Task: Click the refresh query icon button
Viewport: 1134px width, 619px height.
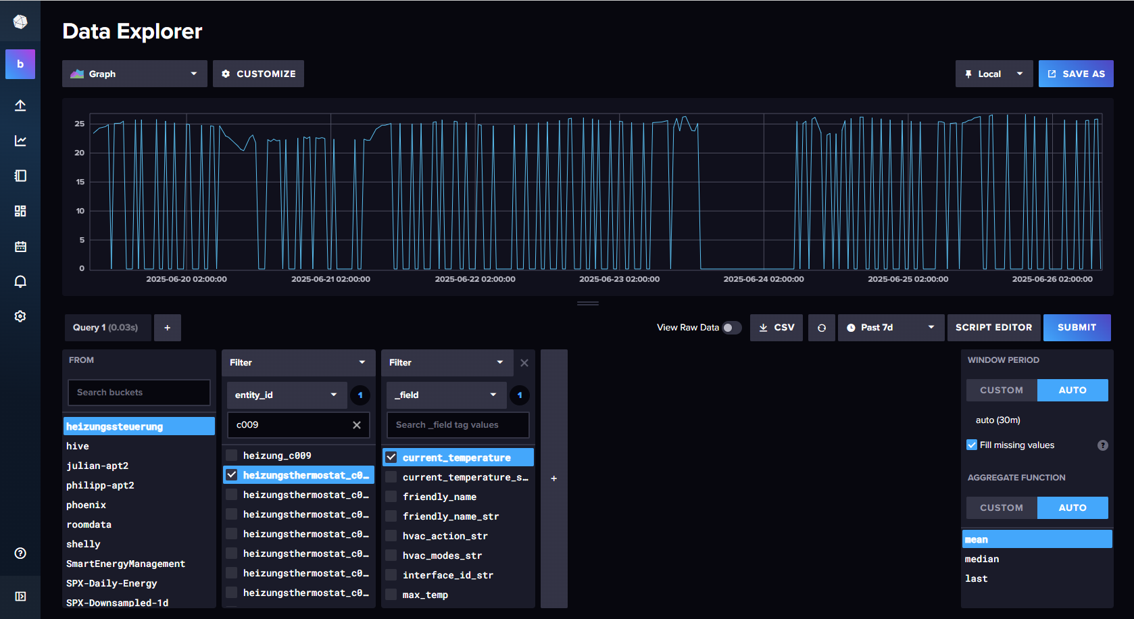Action: pos(821,328)
